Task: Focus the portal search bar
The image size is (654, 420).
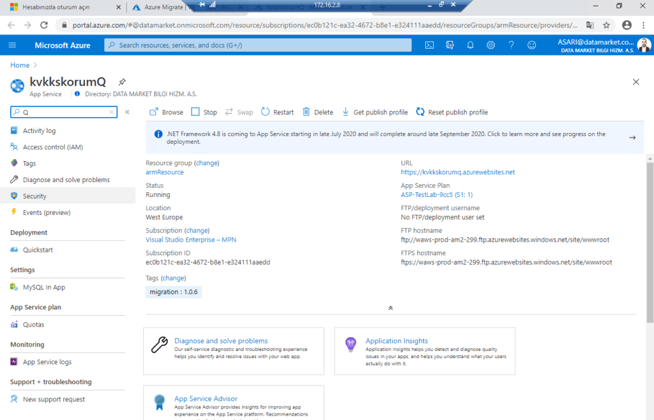Action: (x=258, y=45)
